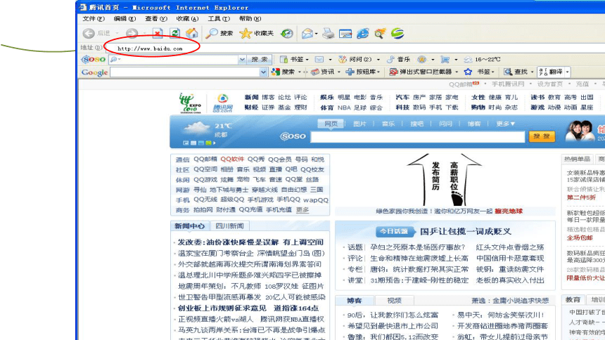Screen dimensions: 605x340
Task: Open the 更多 link in the 商务 row
Action: point(302,210)
